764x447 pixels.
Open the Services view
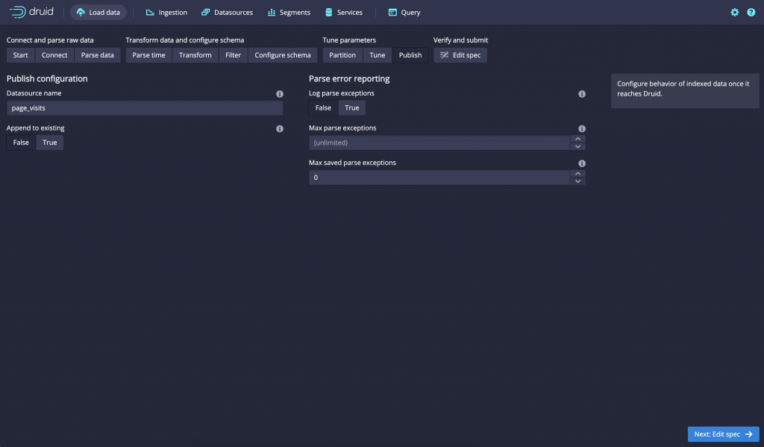[x=343, y=12]
